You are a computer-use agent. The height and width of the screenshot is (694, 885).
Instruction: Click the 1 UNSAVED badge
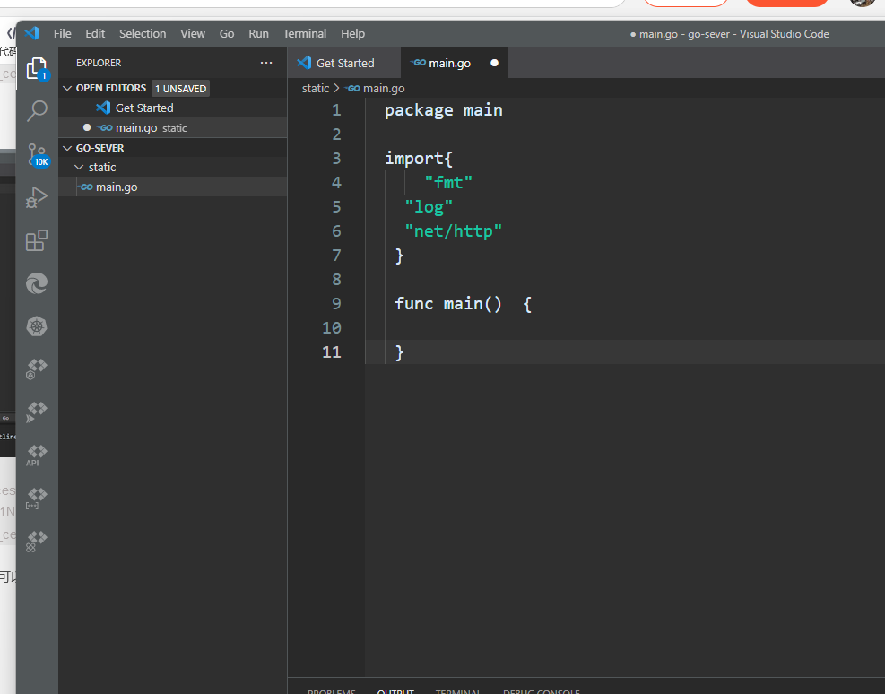180,89
